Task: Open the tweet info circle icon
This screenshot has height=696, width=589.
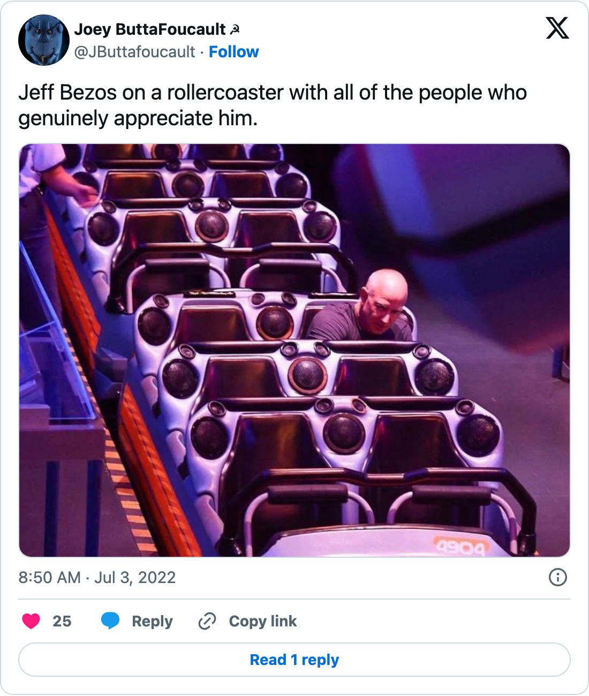Action: (x=558, y=577)
